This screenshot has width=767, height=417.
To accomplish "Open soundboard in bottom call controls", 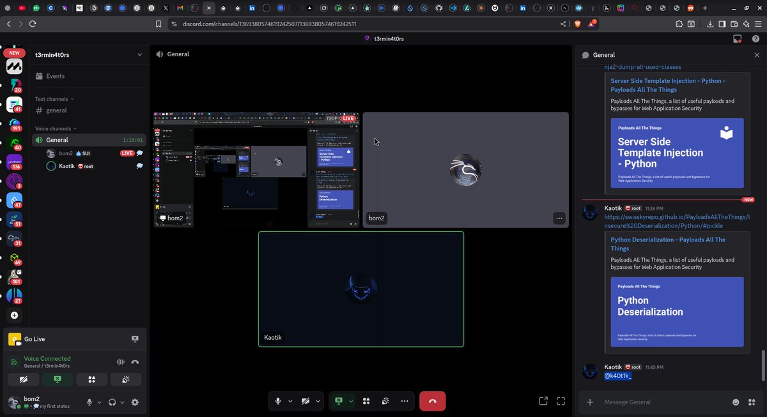I will pyautogui.click(x=385, y=401).
